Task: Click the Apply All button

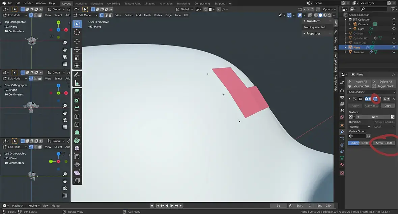Action: coord(359,82)
